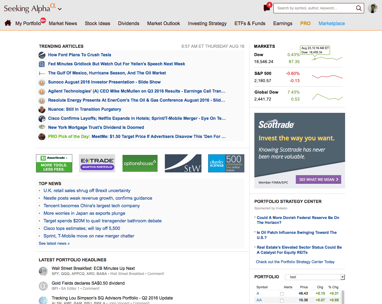Screen dimensions: 382x304
Task: Tick the Alerts checkbox for symbol A
Action: pyautogui.click(x=282, y=294)
